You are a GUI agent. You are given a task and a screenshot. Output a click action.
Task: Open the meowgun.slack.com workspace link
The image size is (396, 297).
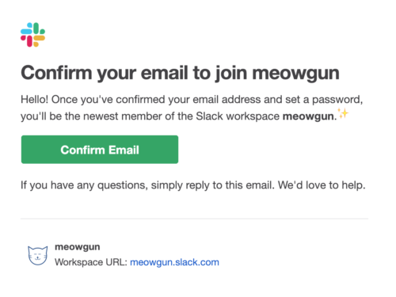pos(174,262)
